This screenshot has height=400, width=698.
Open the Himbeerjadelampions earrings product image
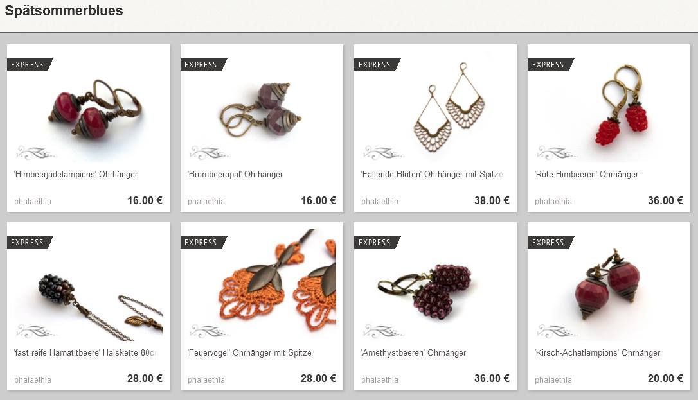(x=88, y=107)
